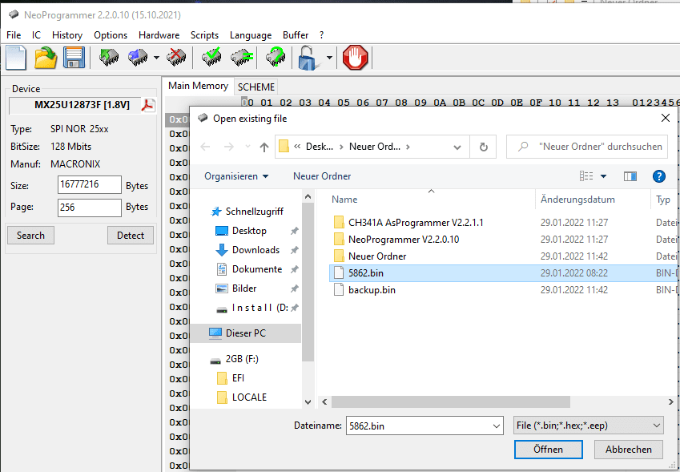This screenshot has height=472, width=680.
Task: Click the Blank check chip icon
Action: click(x=242, y=57)
